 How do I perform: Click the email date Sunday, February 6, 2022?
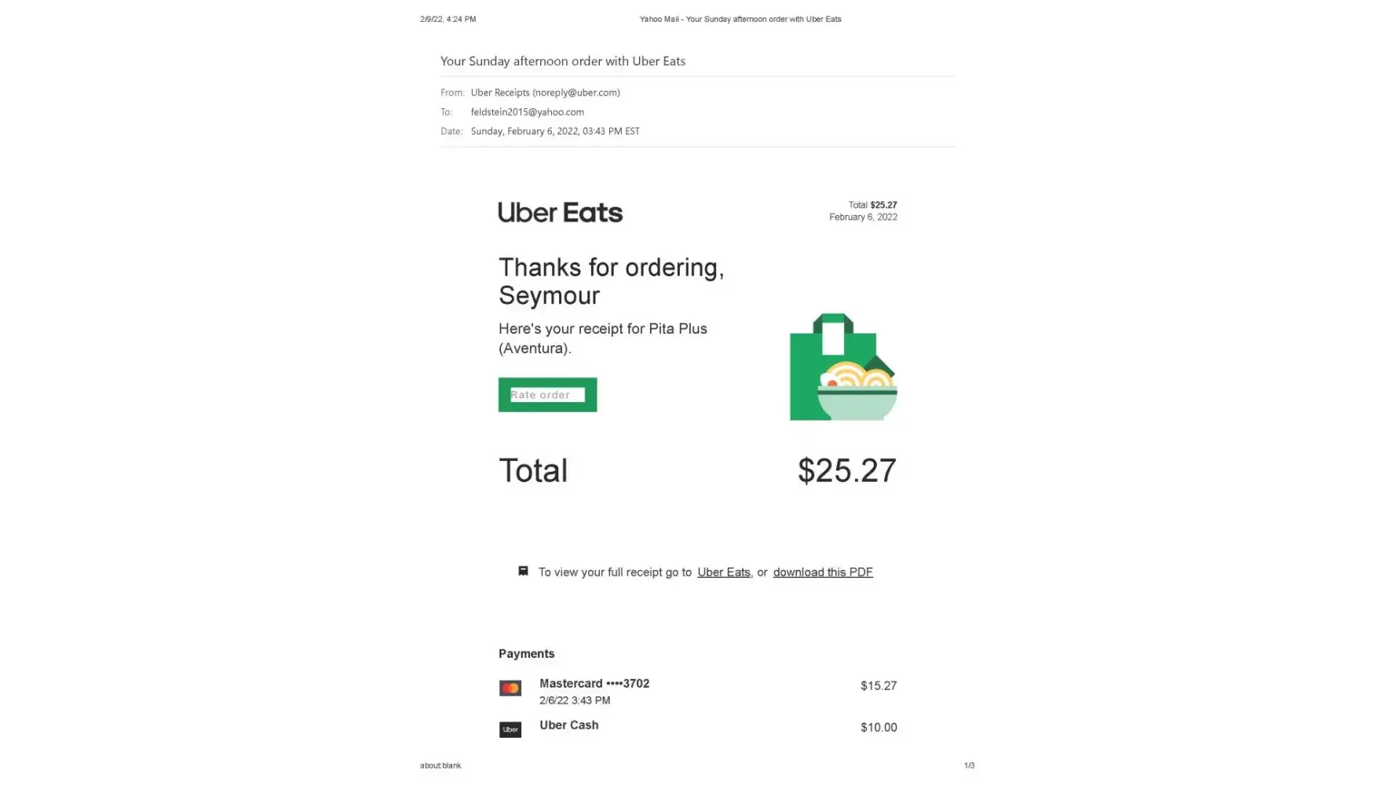tap(554, 131)
